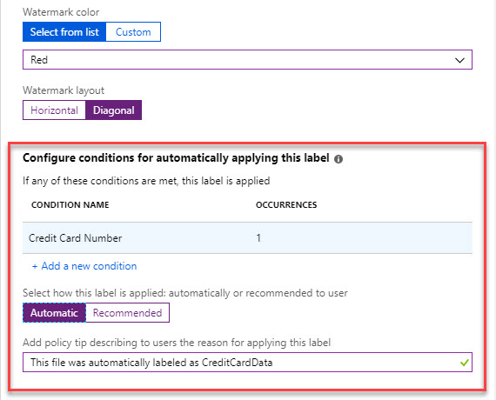Click the CONDITION NAME column header
The width and height of the screenshot is (496, 400).
[70, 205]
